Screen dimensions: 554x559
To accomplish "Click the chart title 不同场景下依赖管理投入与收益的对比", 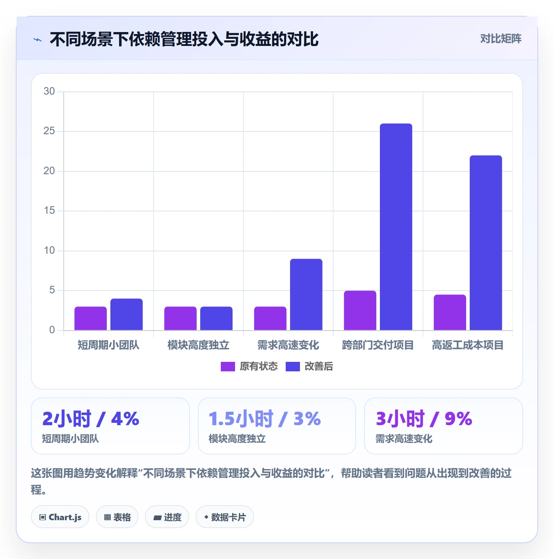I will (184, 40).
